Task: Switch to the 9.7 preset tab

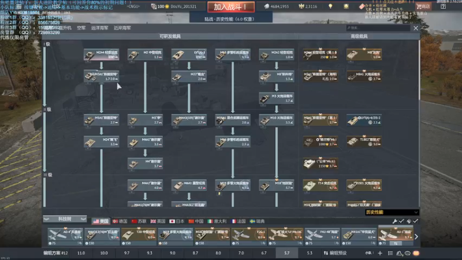Action: tap(126, 253)
